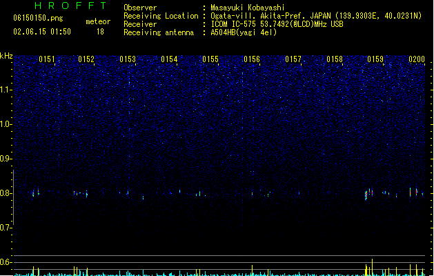Click the meteor echo left of 0151

click(x=33, y=193)
